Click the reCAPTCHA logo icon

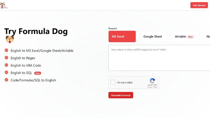pos(152,81)
